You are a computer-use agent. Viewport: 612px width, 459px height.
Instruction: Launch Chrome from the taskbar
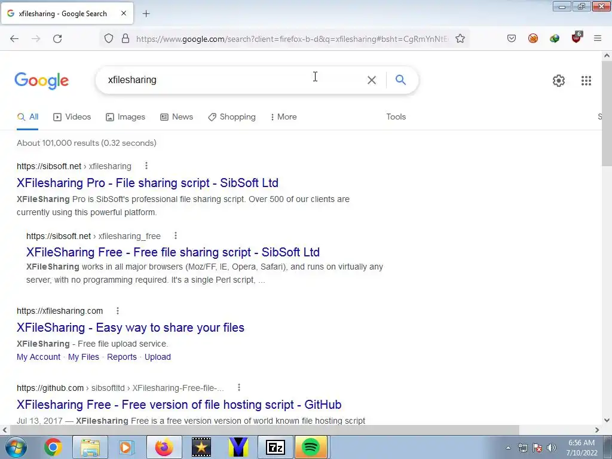(53, 447)
